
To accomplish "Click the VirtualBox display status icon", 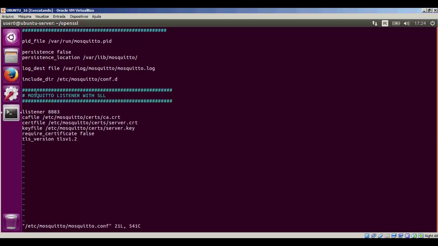I will (394, 236).
